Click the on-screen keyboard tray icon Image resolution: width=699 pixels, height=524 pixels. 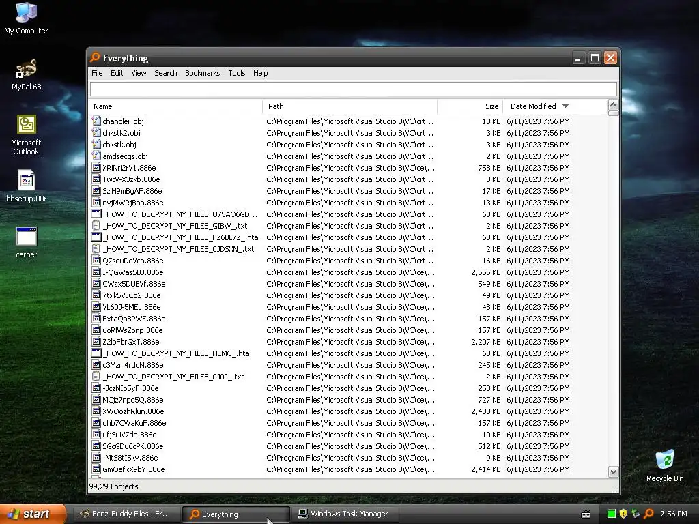(586, 514)
